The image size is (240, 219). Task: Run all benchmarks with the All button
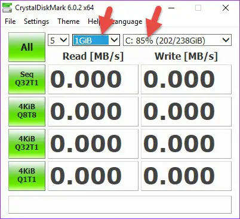pyautogui.click(x=27, y=47)
